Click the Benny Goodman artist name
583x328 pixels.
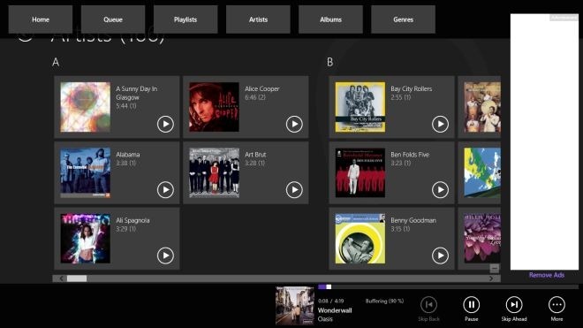[413, 220]
